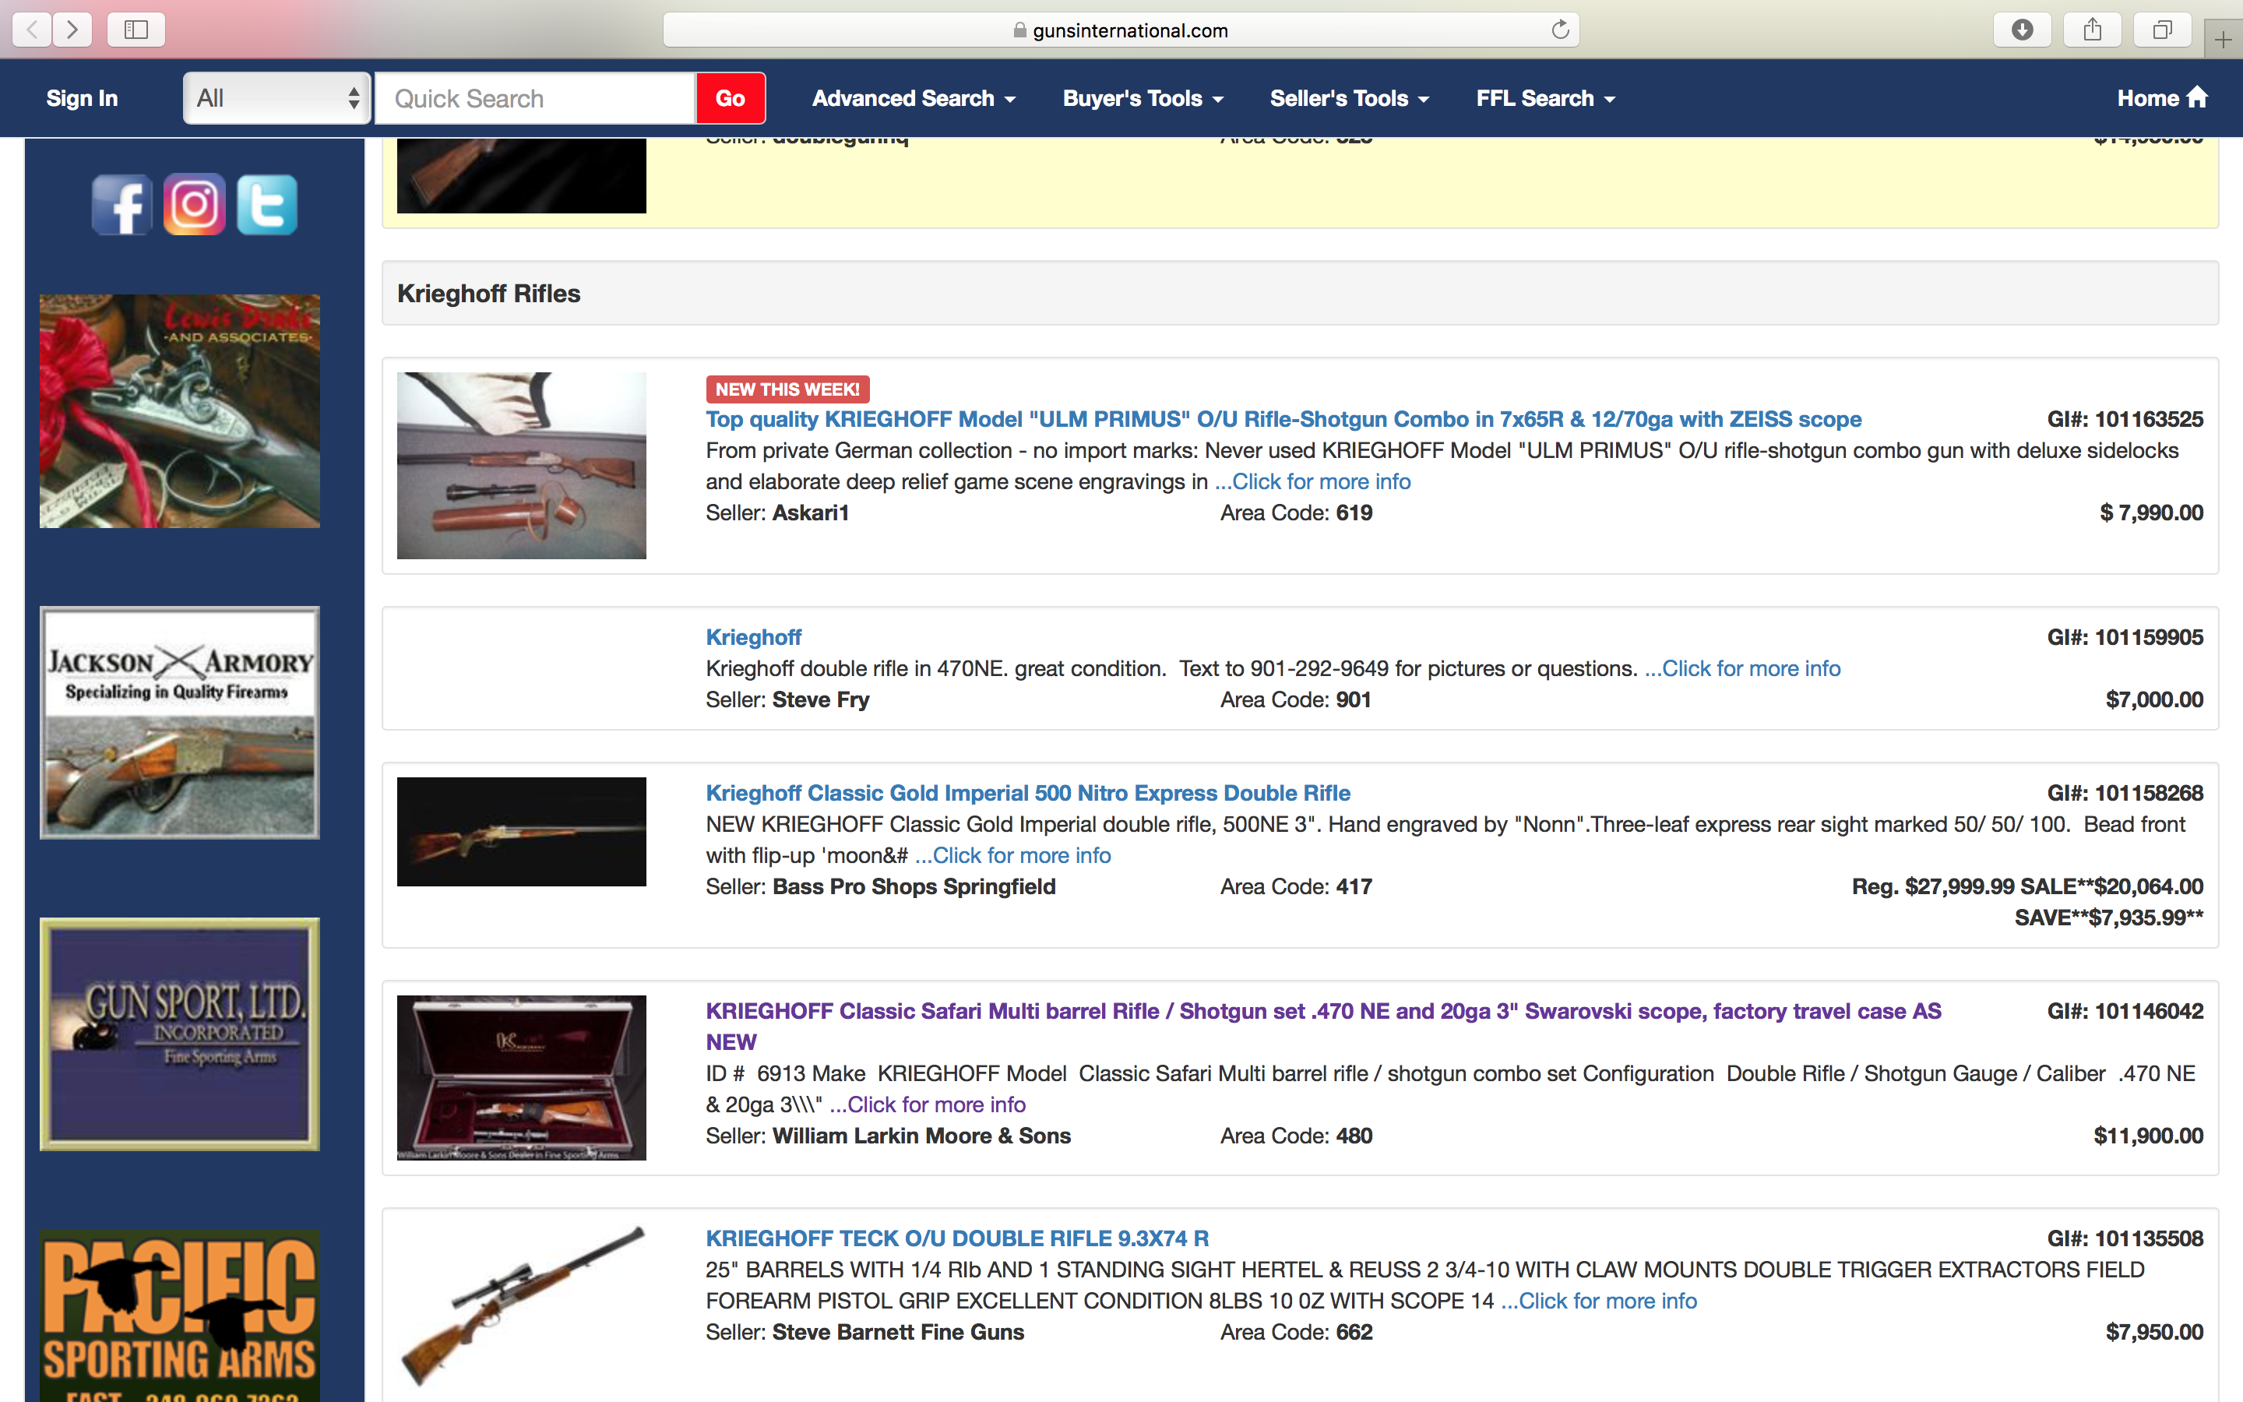Click GI#: 101146042 text
2243x1402 pixels.
tap(2125, 1011)
